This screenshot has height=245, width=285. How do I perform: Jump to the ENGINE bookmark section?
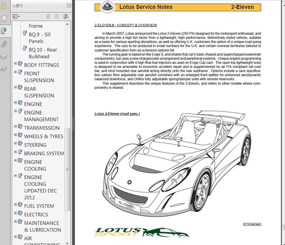click(33, 104)
